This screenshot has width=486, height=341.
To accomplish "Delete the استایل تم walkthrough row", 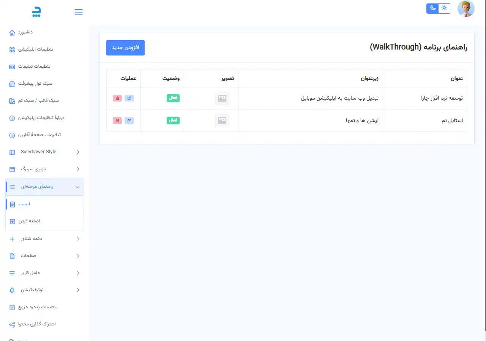I will click(x=117, y=121).
